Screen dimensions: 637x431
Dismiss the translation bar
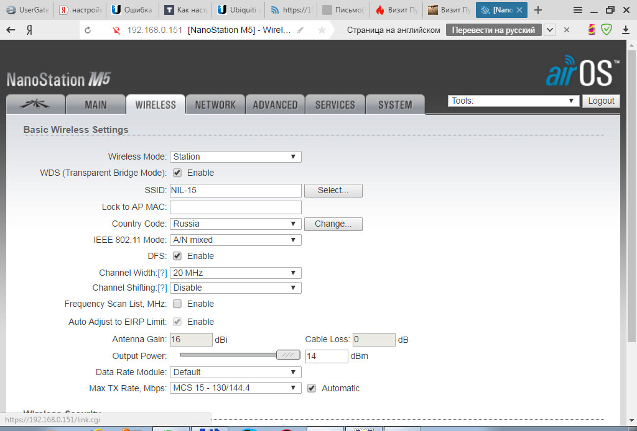coord(567,30)
